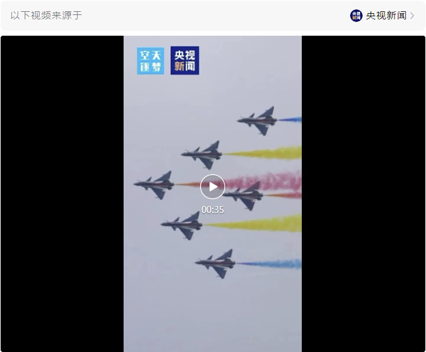Click the round 央视新闻 avatar icon in header

coord(356,16)
